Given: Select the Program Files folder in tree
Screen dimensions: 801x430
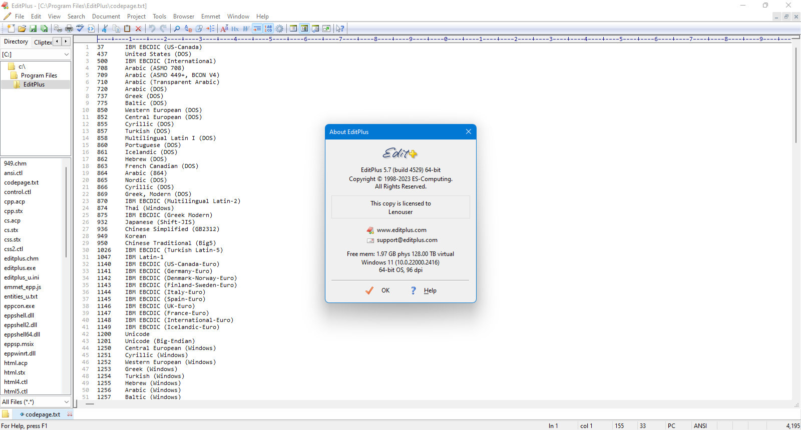Looking at the screenshot, I should click(x=39, y=75).
